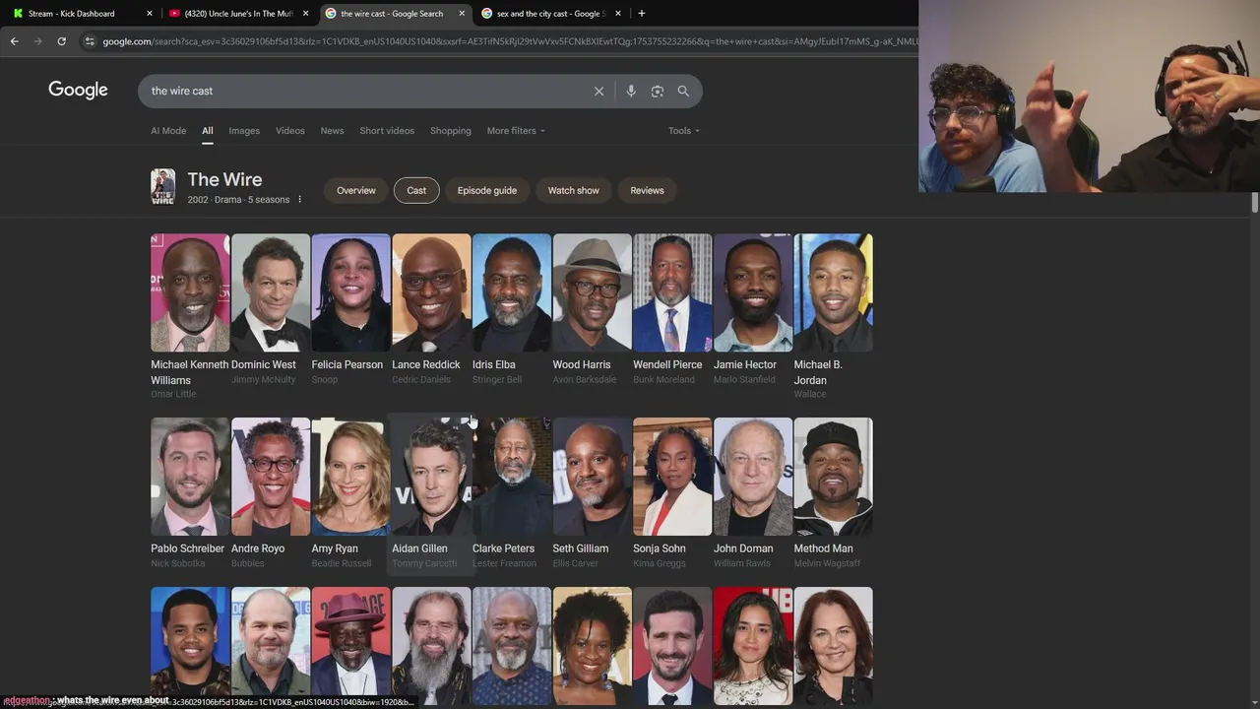The image size is (1260, 709).
Task: Open Google Lens image search icon
Action: coord(658,91)
